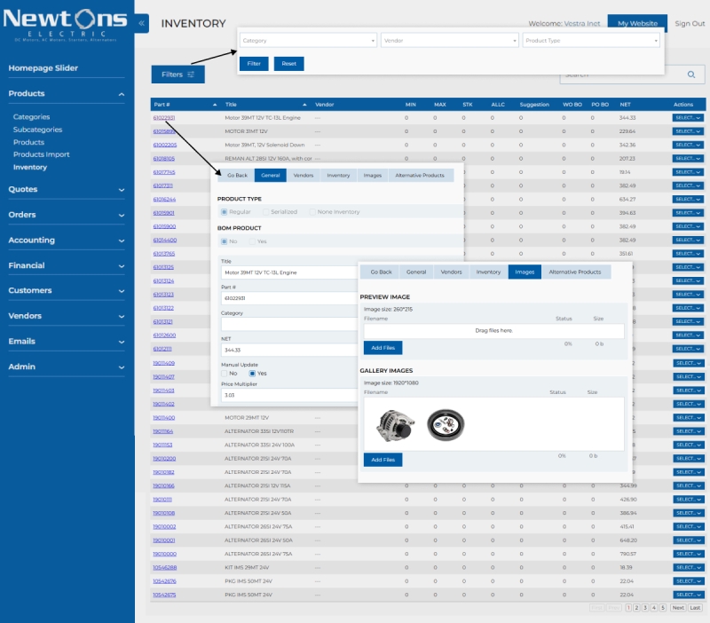The height and width of the screenshot is (623, 710).
Task: Choose 'Yes' for BOM Product
Action: (x=253, y=241)
